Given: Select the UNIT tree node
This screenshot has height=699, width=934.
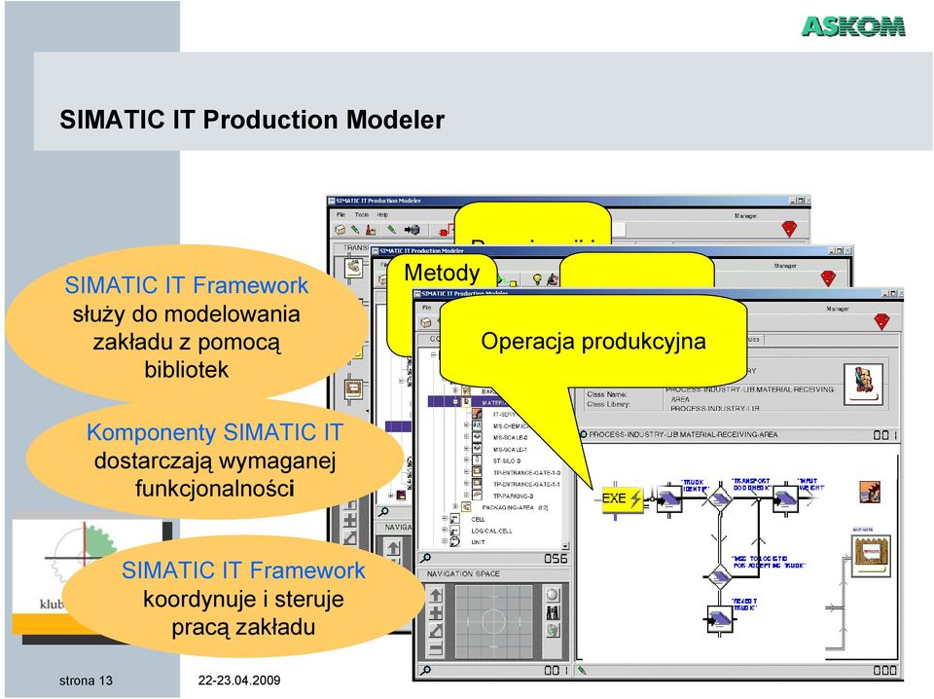Looking at the screenshot, I should 478,542.
